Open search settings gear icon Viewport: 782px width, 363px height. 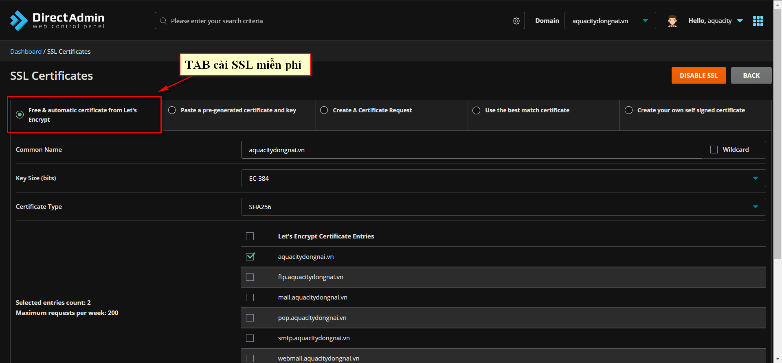pos(516,21)
